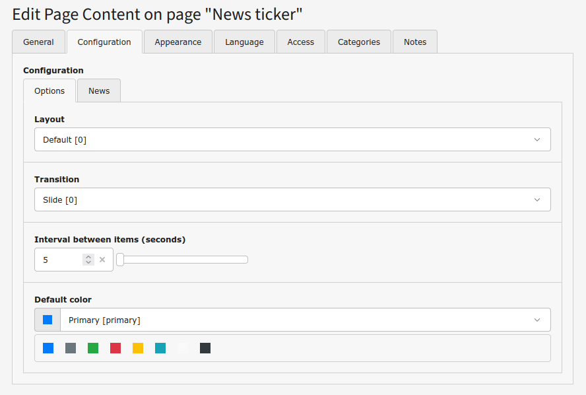
Task: Switch to the News sub-tab
Action: coord(99,90)
